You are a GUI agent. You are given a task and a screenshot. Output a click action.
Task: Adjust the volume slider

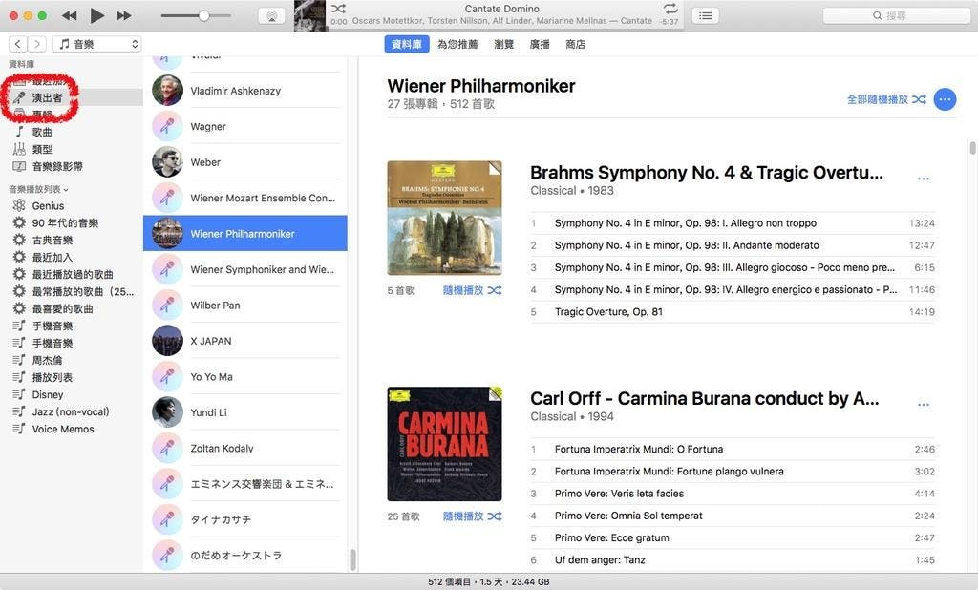point(203,16)
